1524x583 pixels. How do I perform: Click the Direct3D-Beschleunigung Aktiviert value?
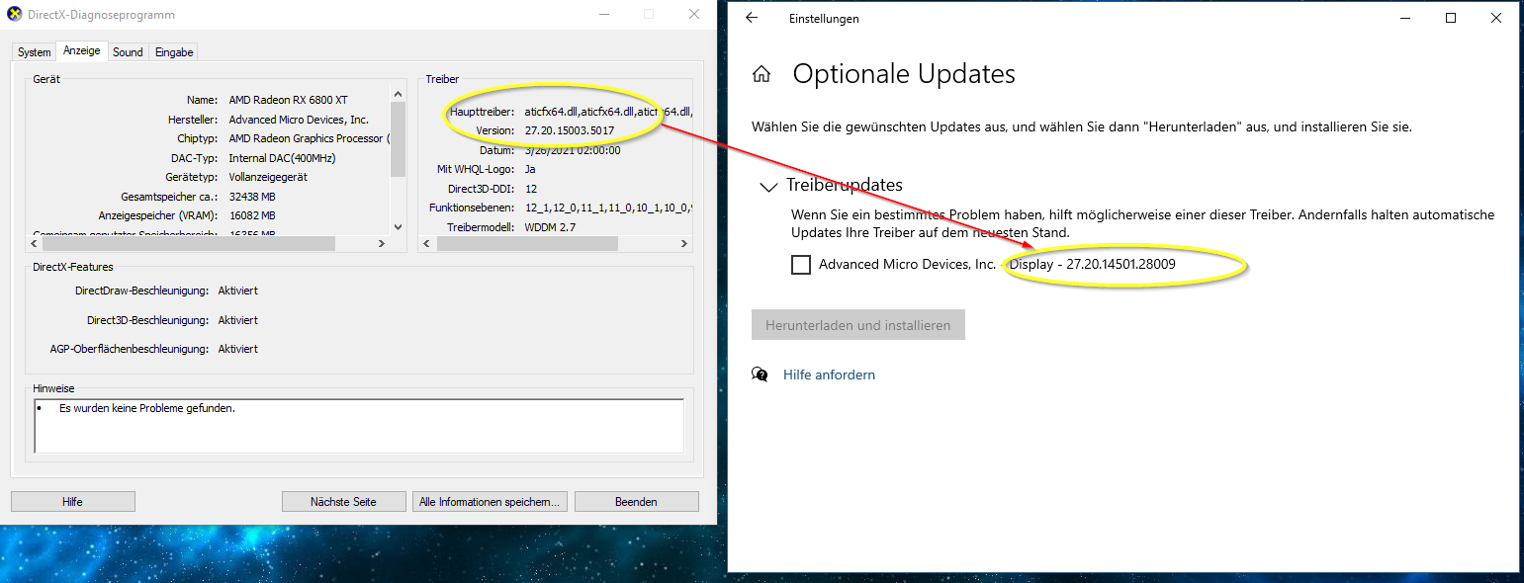point(238,320)
